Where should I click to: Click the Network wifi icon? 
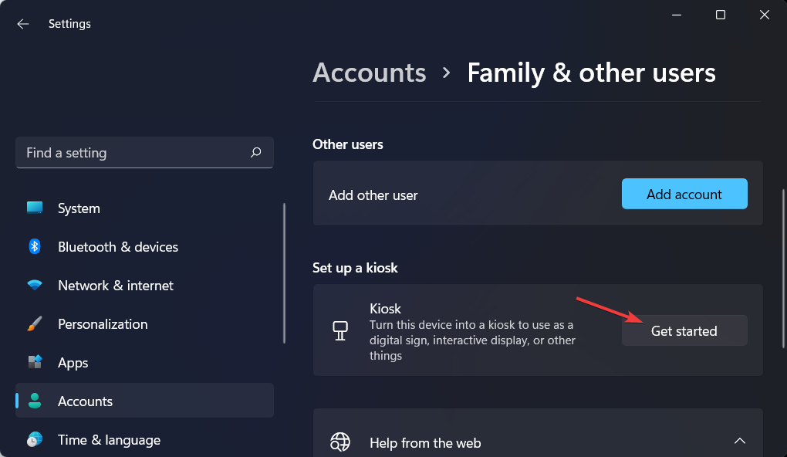35,286
